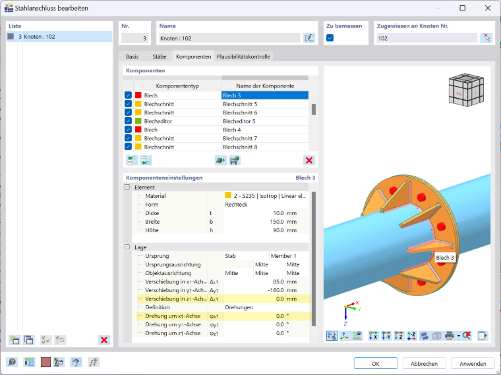
Task: Uncheck the Zu bemessen checkbox
Action: pyautogui.click(x=330, y=38)
